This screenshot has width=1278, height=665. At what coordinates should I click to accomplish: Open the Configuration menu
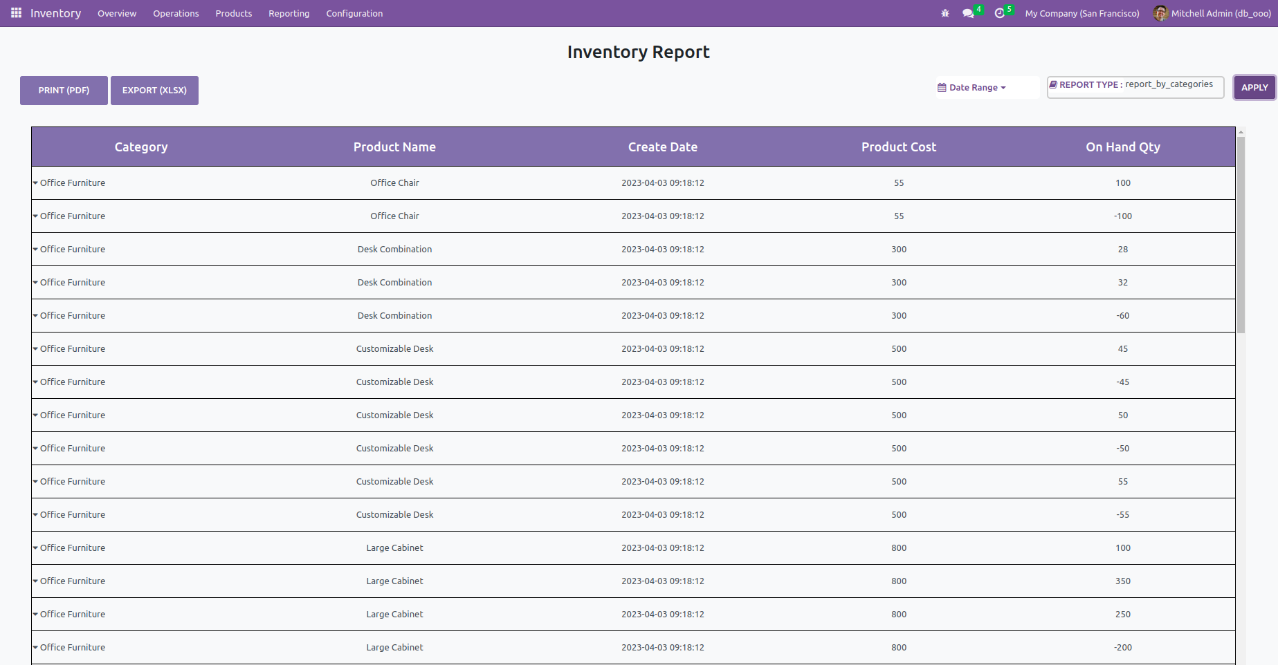[354, 13]
